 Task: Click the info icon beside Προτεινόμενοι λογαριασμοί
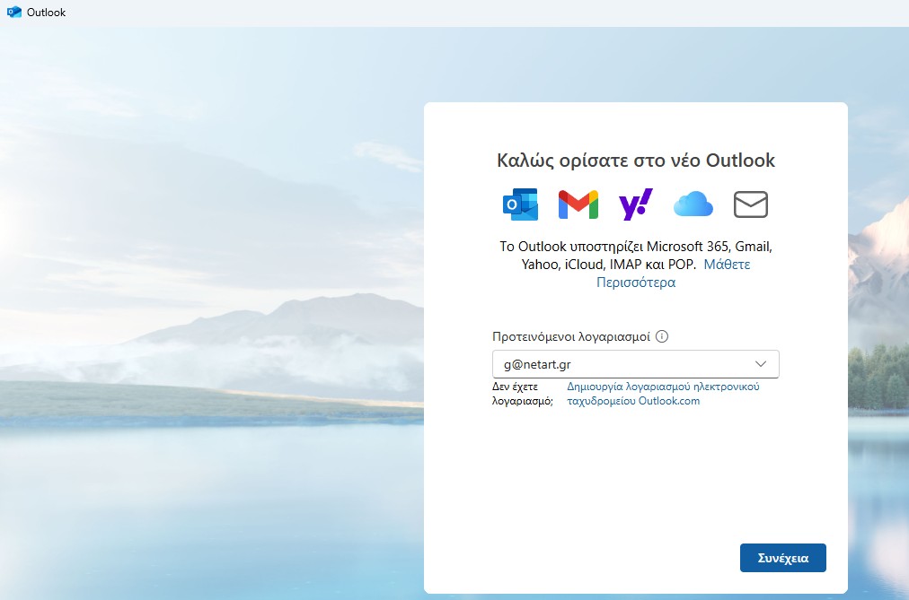coord(661,336)
